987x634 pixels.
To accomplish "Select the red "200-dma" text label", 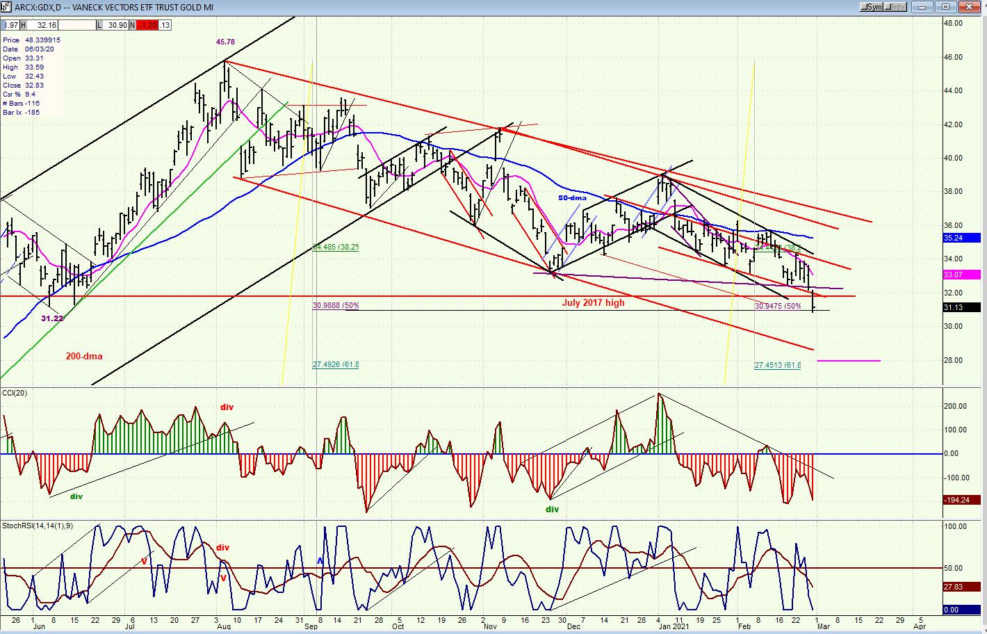I will point(84,357).
